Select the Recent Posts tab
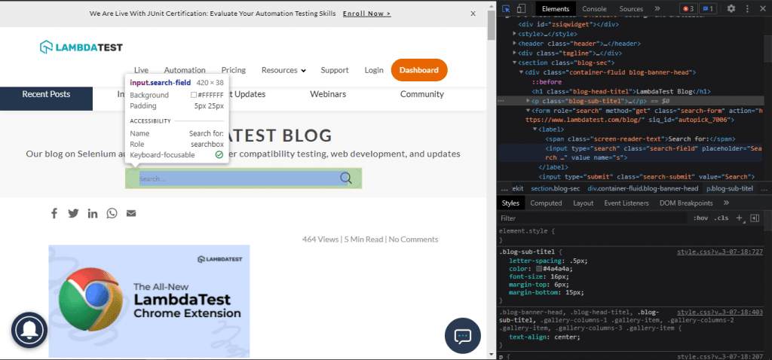 (x=46, y=94)
